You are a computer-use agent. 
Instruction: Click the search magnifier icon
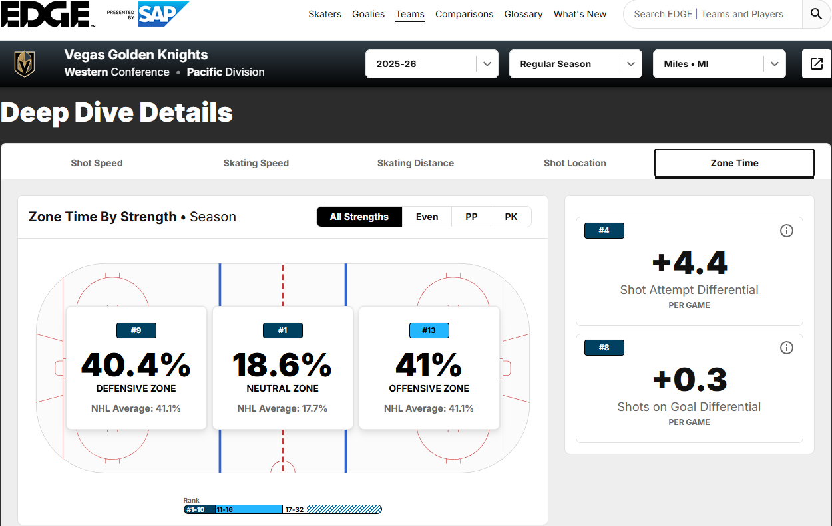(816, 14)
